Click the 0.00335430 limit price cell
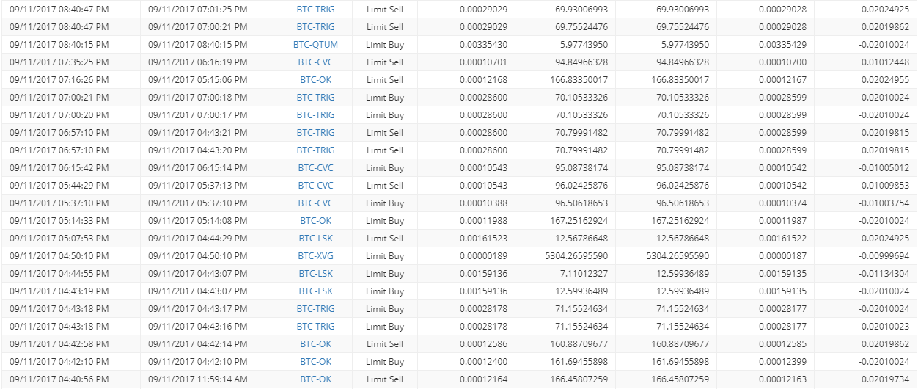This screenshot has height=389, width=918. [466, 45]
